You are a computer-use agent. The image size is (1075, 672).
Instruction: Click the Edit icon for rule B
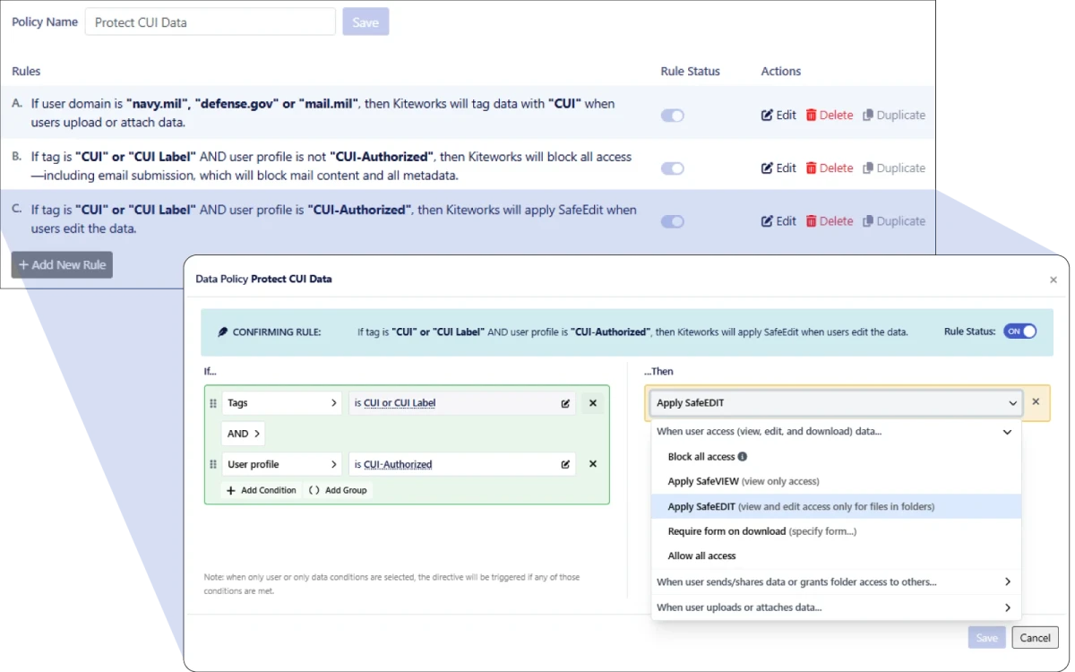767,168
